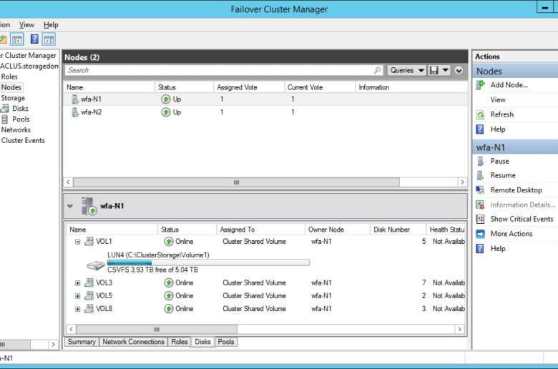
Task: Click Add Node... action
Action: click(509, 85)
